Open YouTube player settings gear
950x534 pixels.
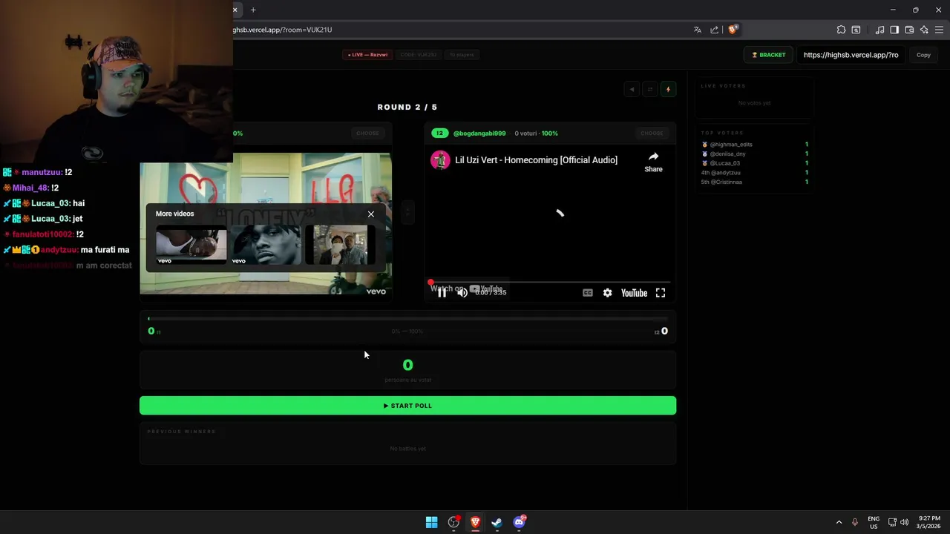click(607, 293)
